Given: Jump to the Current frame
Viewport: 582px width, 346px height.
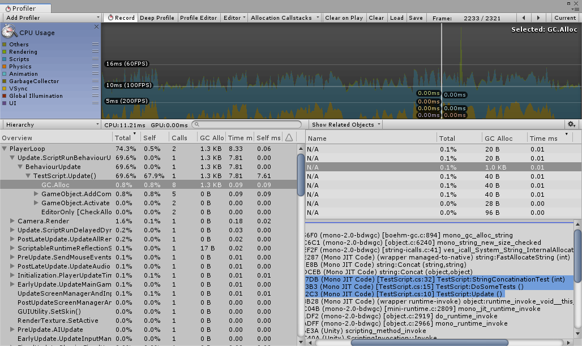Looking at the screenshot, I should [x=565, y=18].
